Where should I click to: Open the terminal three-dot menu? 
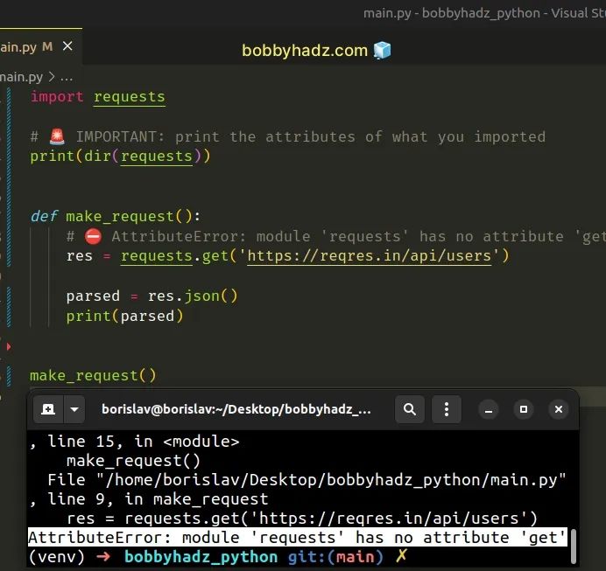coord(447,409)
